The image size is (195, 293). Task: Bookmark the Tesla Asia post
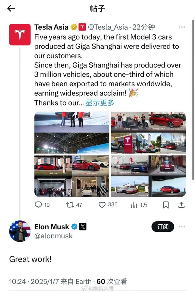coord(166,205)
